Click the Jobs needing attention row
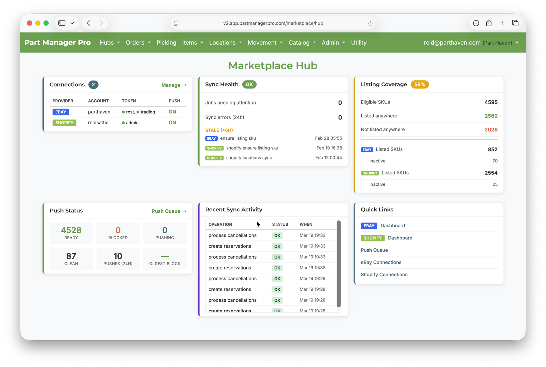This screenshot has height=367, width=546. coord(273,103)
